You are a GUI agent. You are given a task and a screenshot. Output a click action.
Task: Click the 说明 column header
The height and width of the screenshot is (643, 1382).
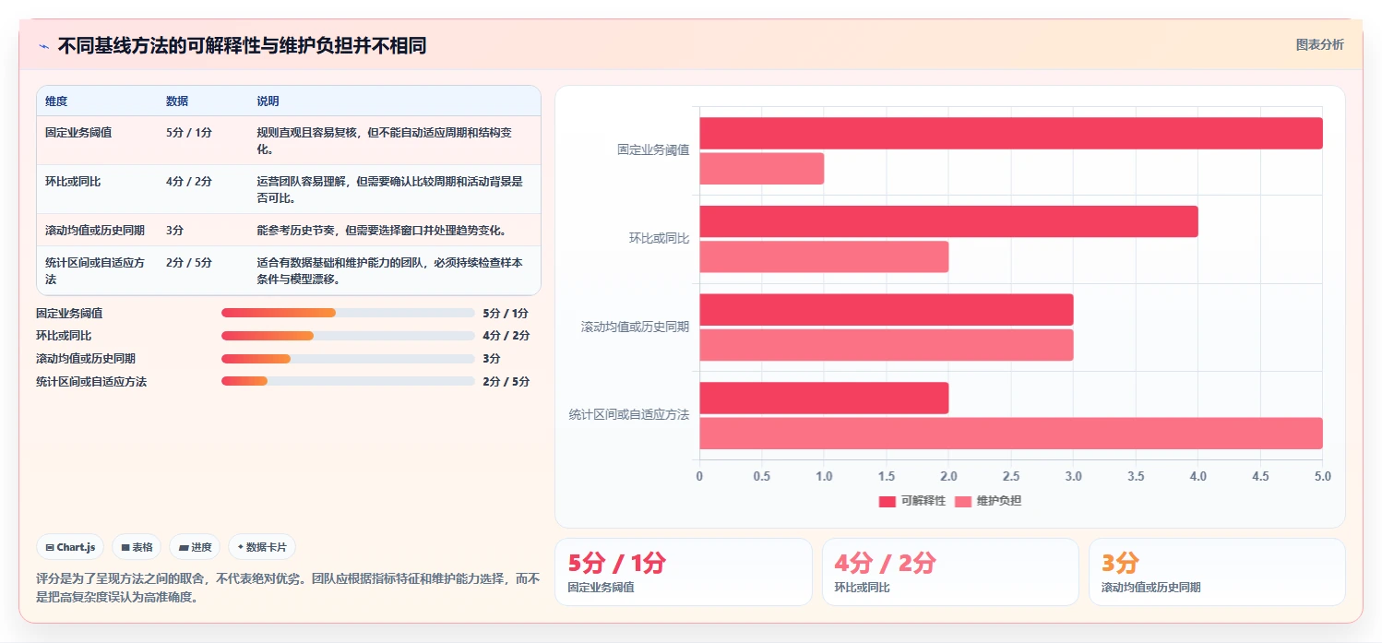pyautogui.click(x=268, y=101)
